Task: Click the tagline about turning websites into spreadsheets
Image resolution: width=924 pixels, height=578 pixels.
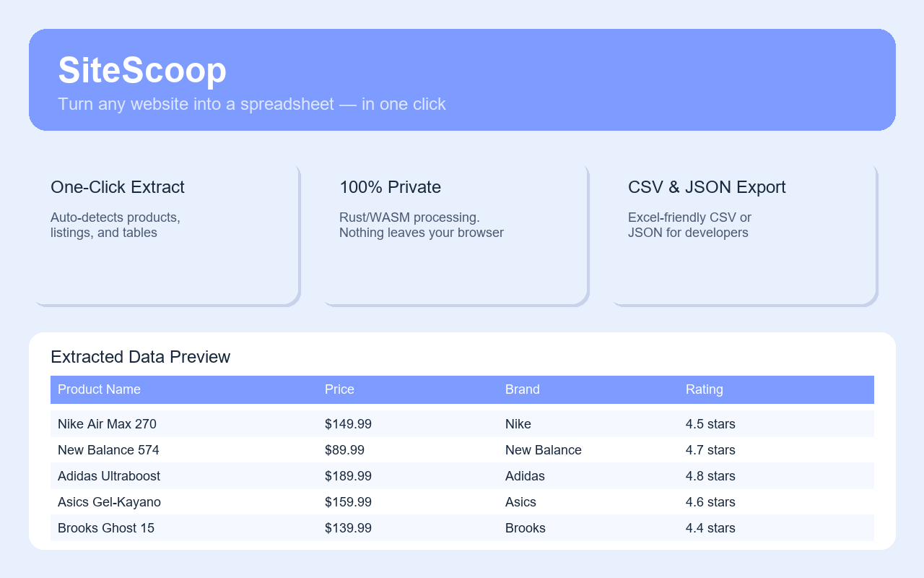Action: point(252,104)
